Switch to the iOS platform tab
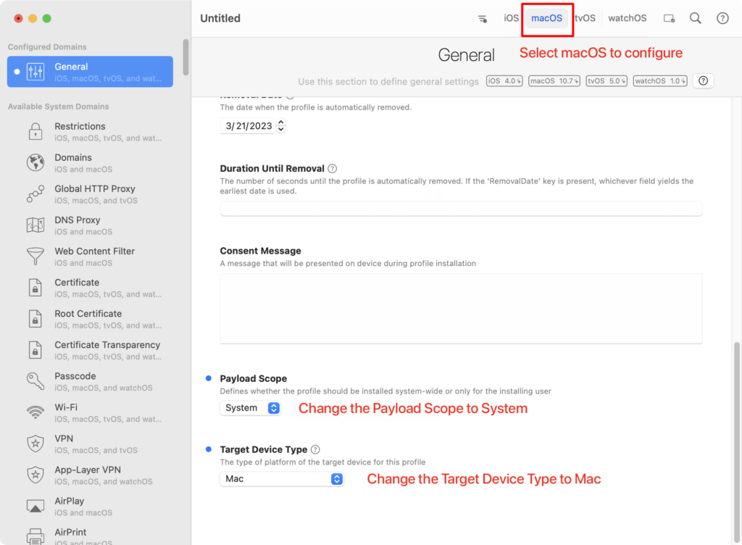The image size is (742, 545). tap(511, 18)
